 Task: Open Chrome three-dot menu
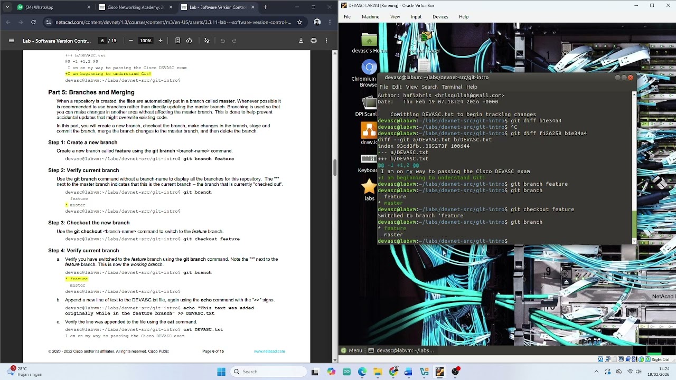330,22
